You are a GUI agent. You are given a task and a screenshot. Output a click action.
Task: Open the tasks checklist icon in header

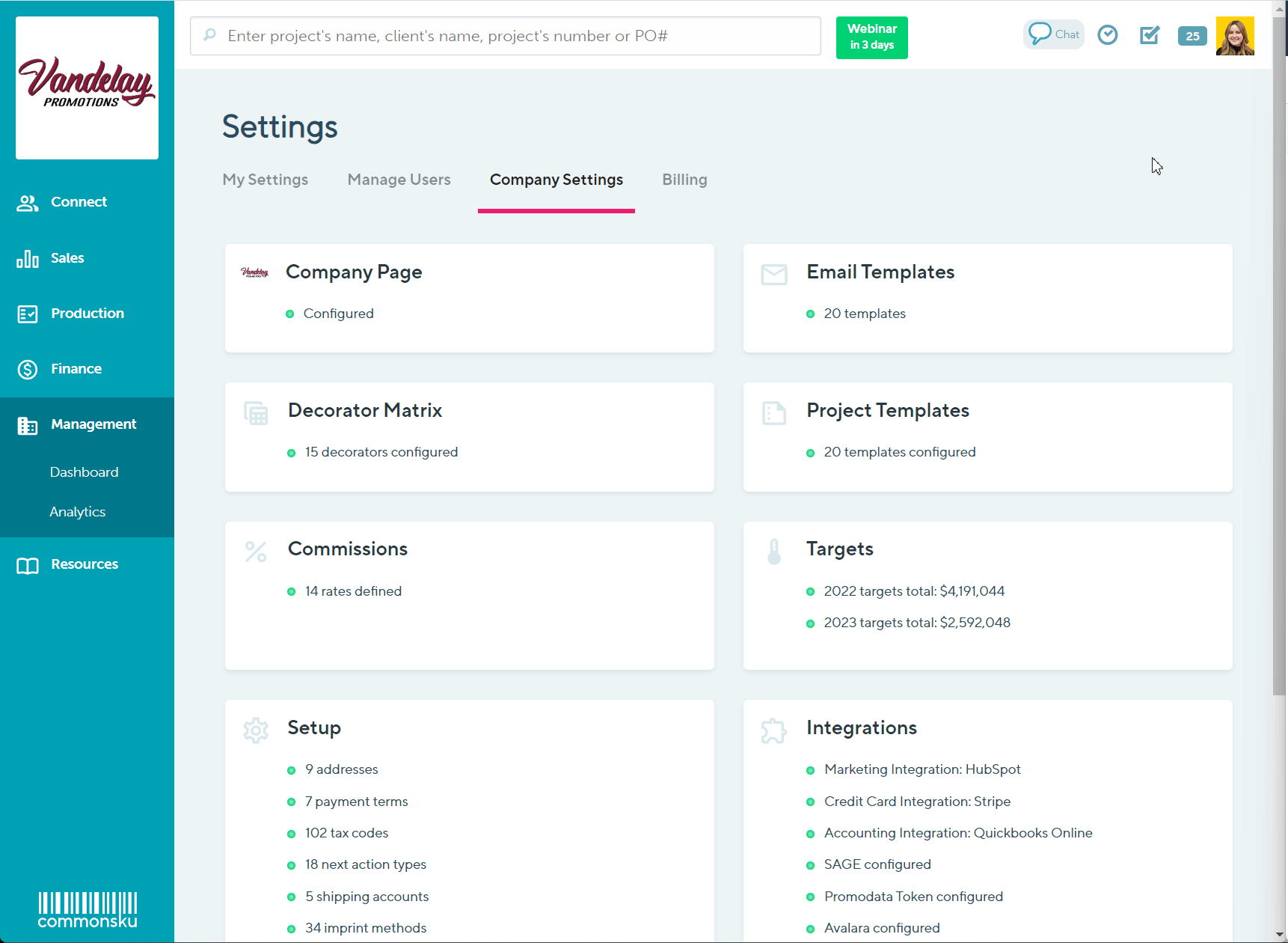coord(1149,35)
